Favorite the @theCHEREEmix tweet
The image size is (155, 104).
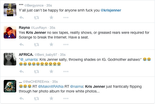tap(51, 98)
